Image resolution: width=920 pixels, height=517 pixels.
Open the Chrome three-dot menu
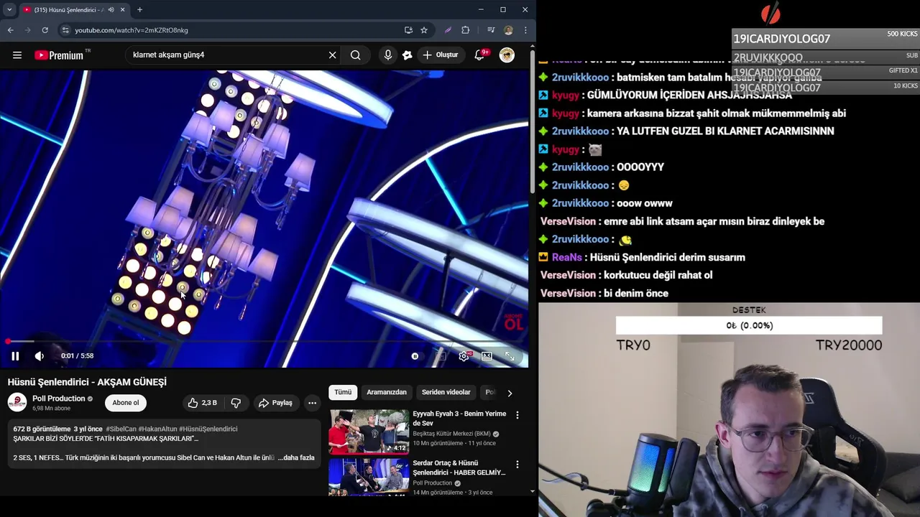point(525,30)
